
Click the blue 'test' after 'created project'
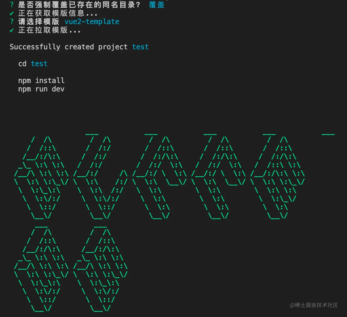[x=140, y=47]
